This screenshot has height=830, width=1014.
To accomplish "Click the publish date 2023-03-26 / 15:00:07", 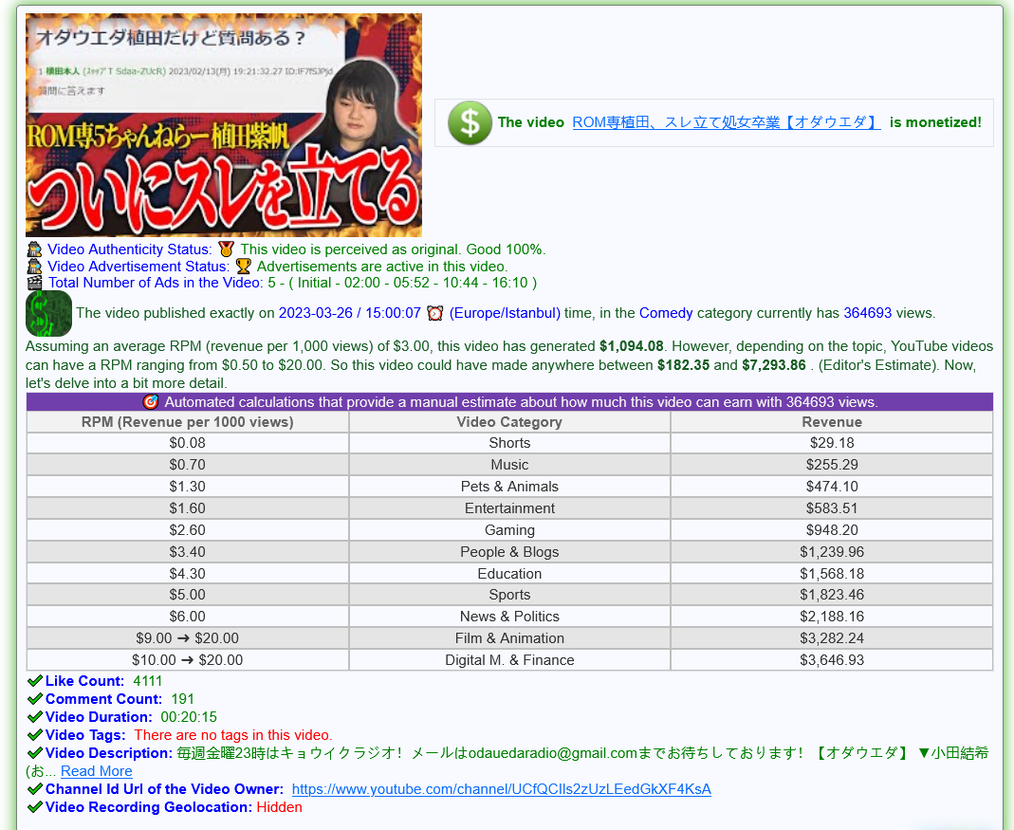I will [350, 313].
